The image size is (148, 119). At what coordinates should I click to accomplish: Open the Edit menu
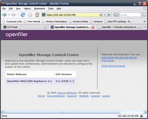coord(11,8)
